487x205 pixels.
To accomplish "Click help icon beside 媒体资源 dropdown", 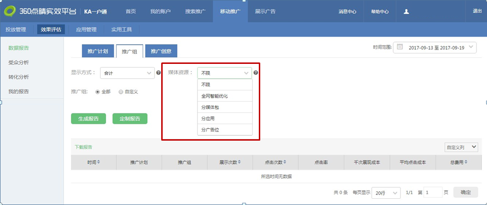I will tap(256, 73).
